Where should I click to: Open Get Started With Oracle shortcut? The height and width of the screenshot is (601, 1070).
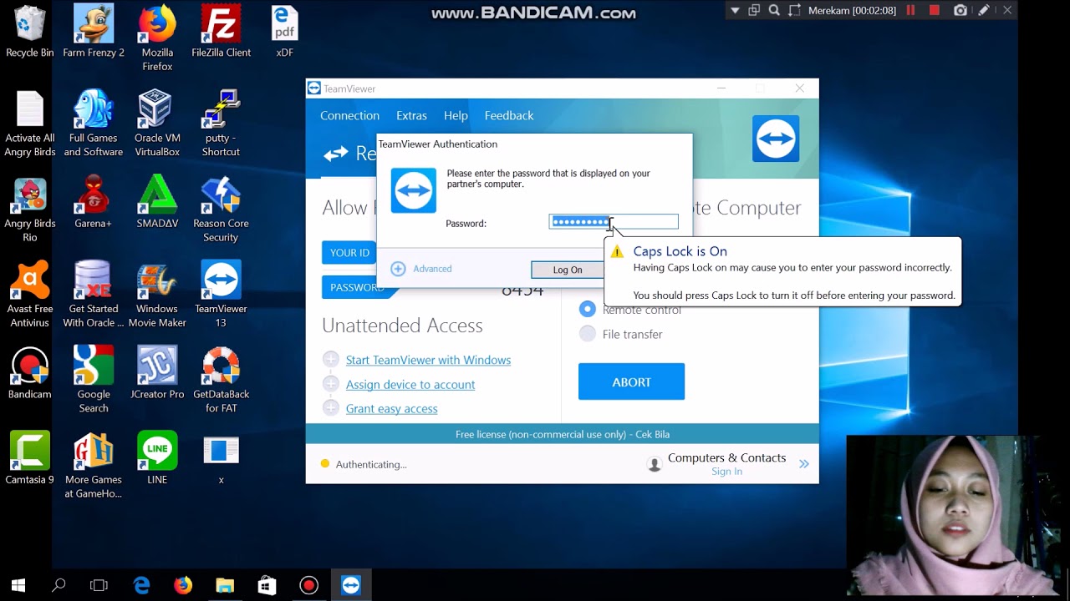(94, 295)
